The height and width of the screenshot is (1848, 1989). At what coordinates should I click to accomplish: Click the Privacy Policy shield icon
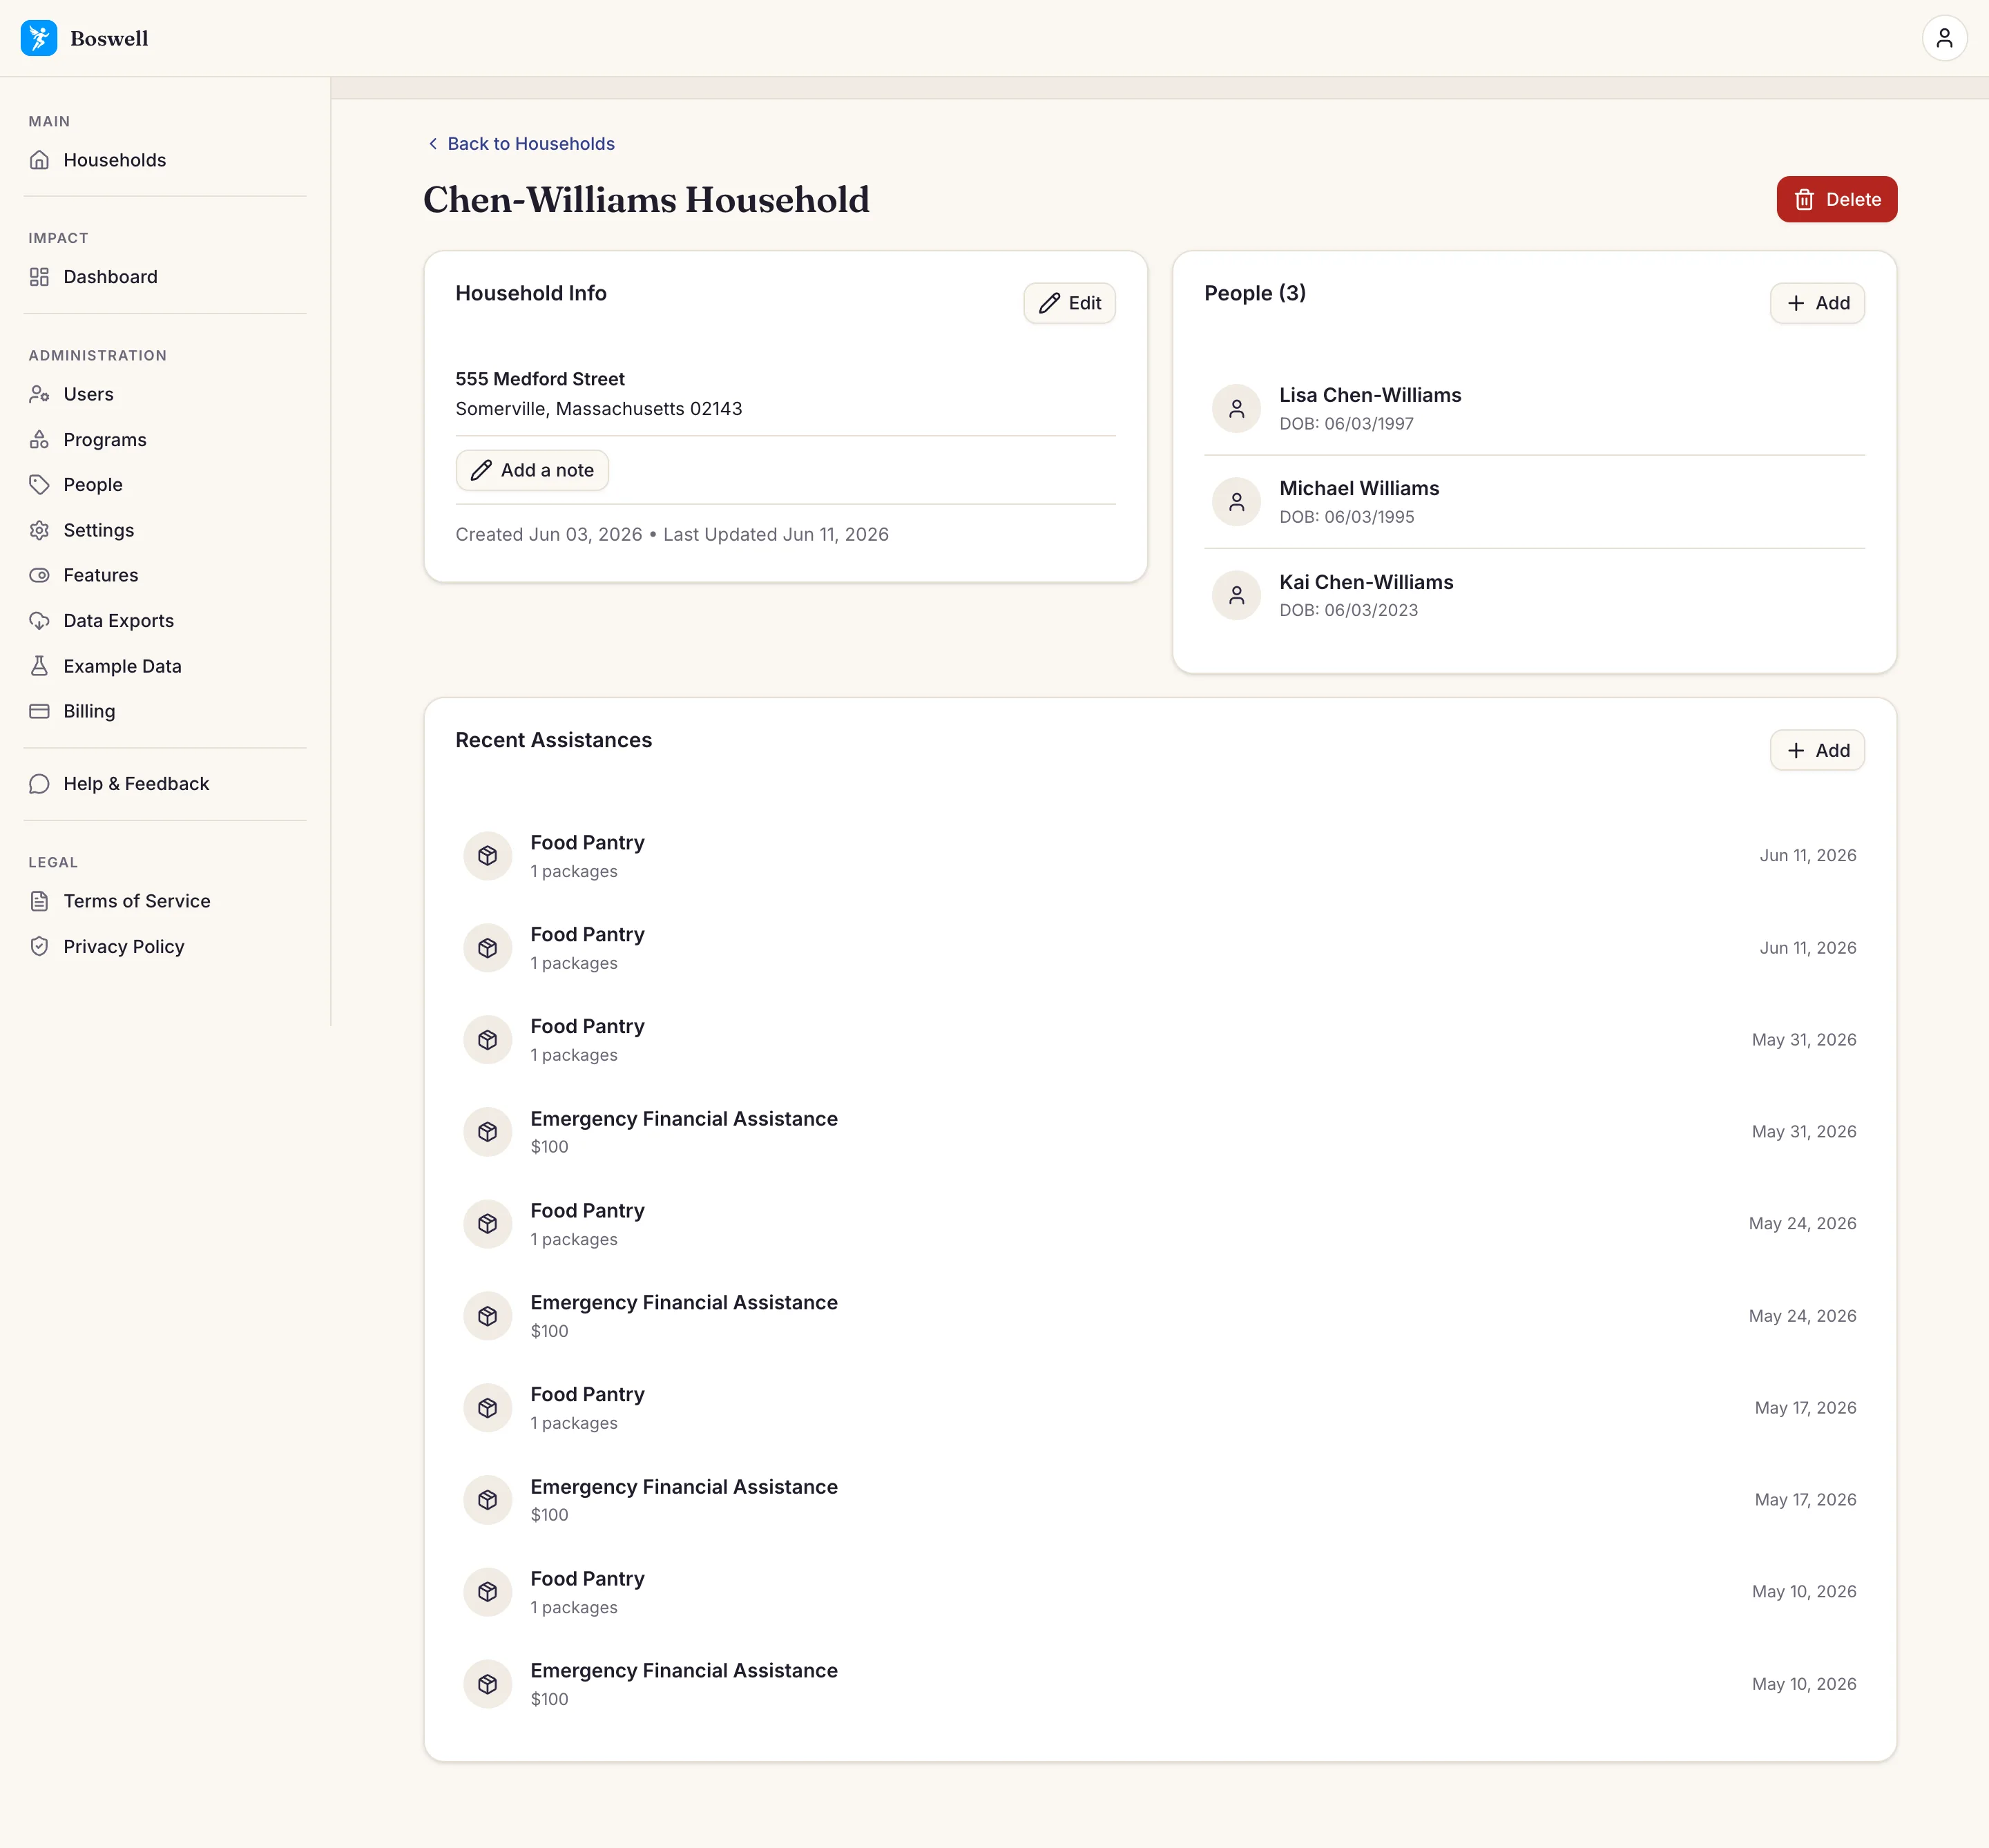tap(39, 946)
